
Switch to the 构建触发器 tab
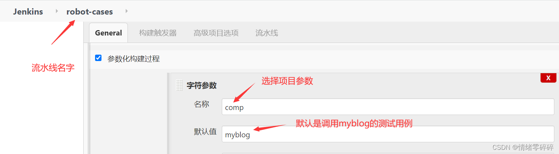click(x=158, y=33)
